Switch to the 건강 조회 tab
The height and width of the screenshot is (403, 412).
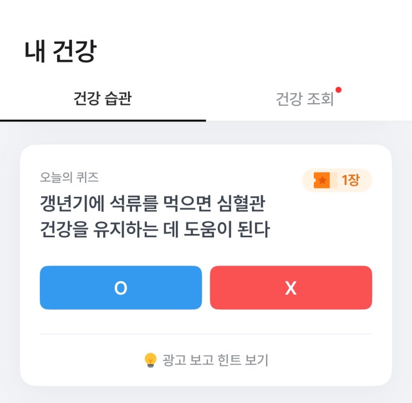click(304, 99)
